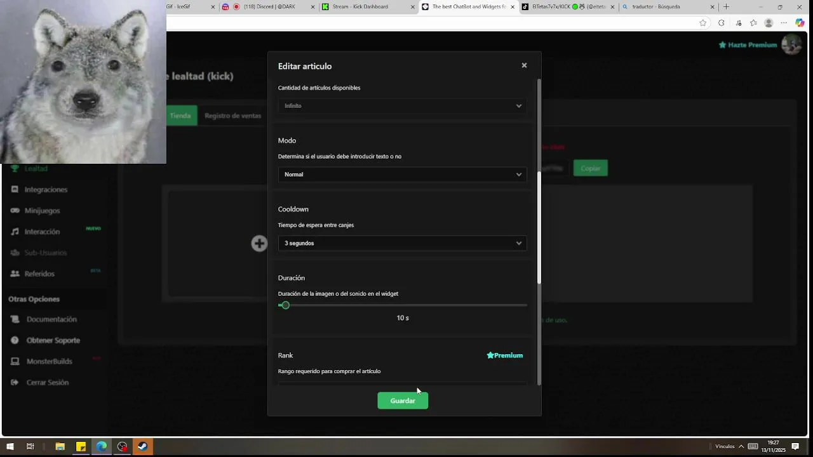Click the Edge icon on the taskbar

tap(102, 447)
